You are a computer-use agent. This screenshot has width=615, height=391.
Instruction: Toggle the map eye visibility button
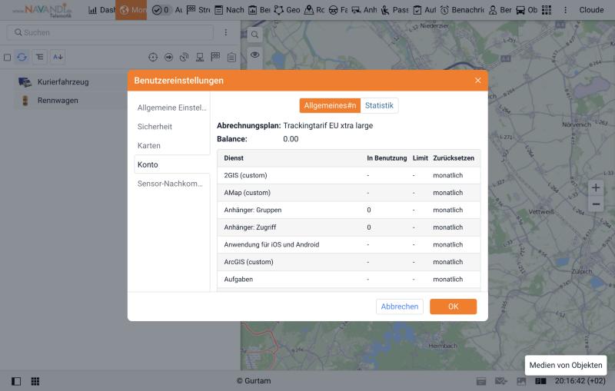click(x=255, y=55)
